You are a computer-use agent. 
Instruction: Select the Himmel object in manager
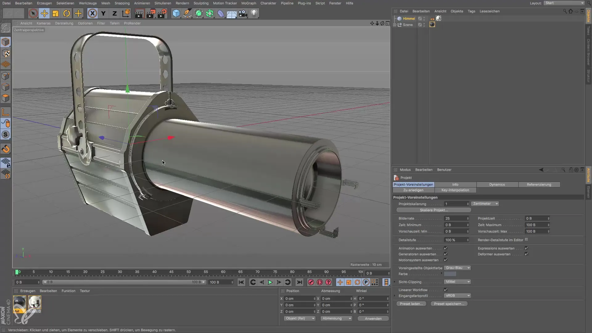click(x=409, y=18)
